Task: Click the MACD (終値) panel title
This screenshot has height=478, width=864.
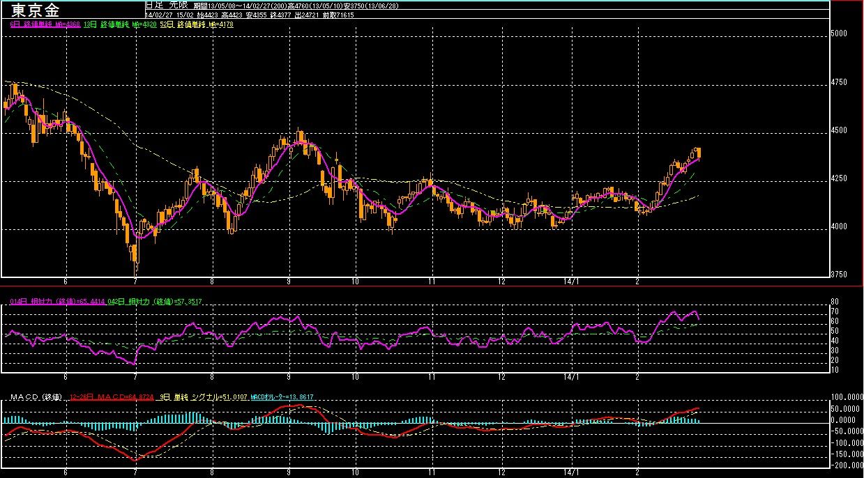Action: 36,396
